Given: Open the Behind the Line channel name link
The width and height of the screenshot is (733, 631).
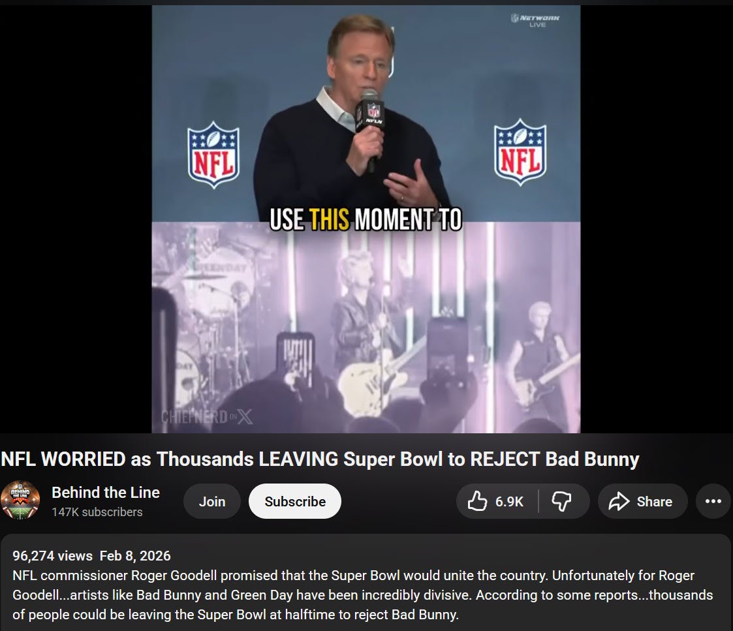Looking at the screenshot, I should click(x=106, y=492).
